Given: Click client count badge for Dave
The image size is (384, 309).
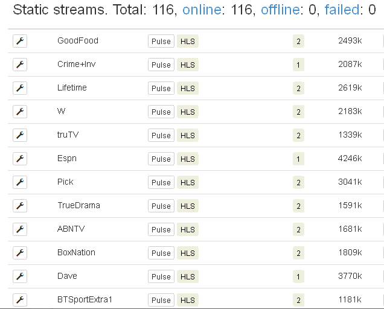Looking at the screenshot, I should (x=298, y=276).
